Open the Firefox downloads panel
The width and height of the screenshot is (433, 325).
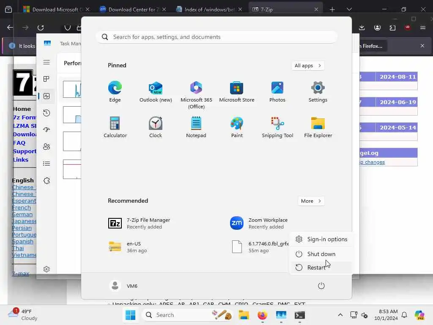pos(362,28)
